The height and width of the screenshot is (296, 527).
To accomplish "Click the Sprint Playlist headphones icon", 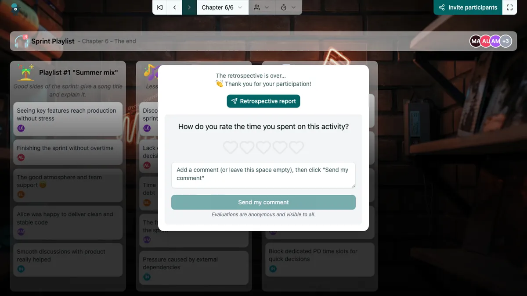I will [22, 41].
